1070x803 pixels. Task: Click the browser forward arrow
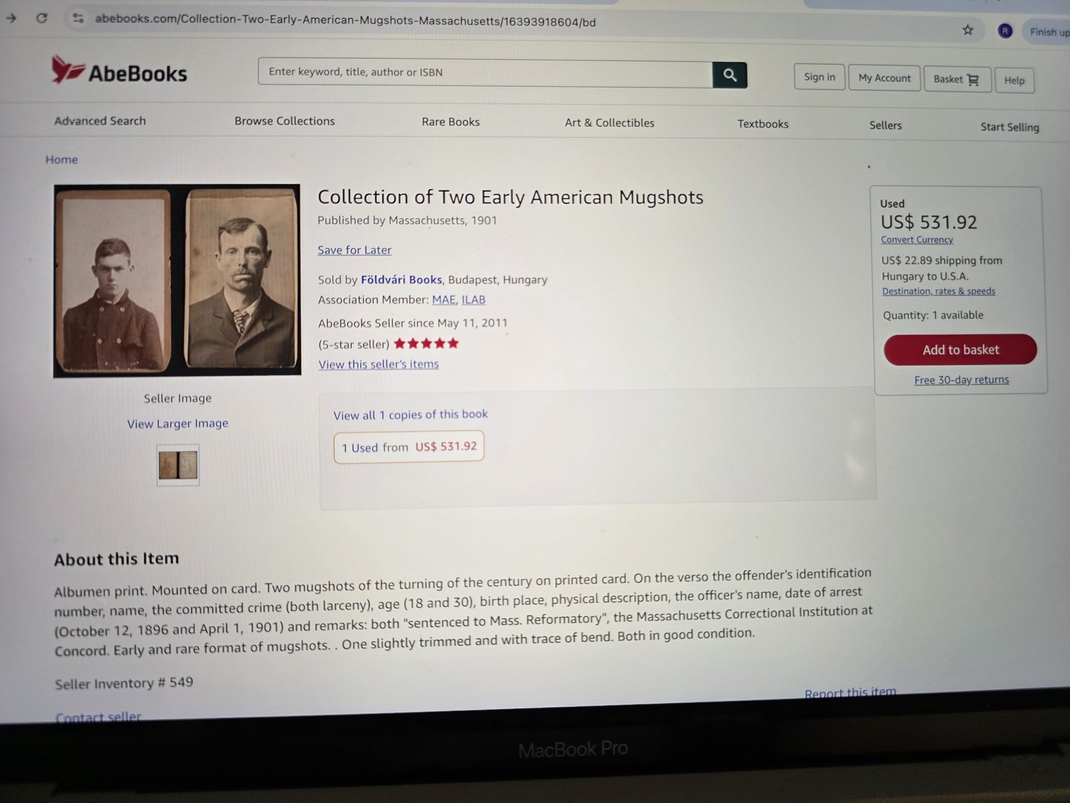[x=11, y=18]
